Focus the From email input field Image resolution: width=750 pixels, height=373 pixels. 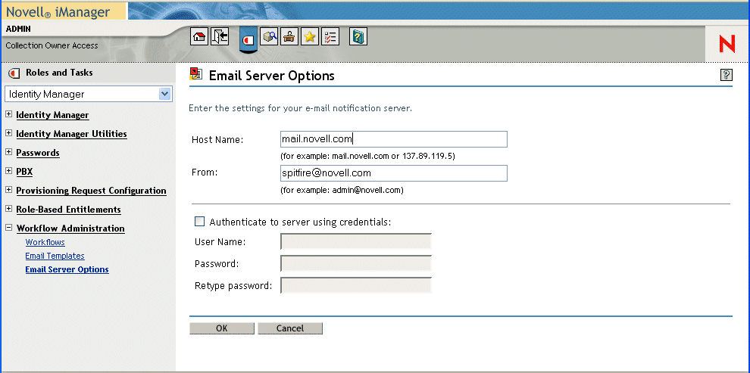pos(394,173)
